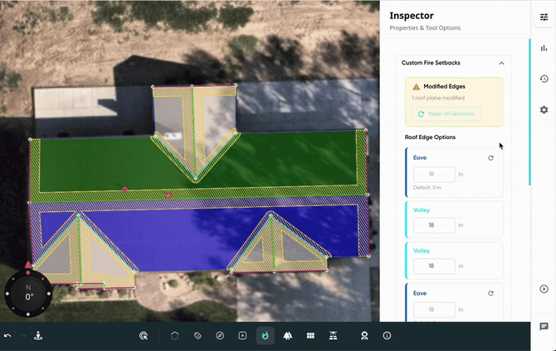
Task: Click the active fire setback tool icon
Action: [x=265, y=335]
